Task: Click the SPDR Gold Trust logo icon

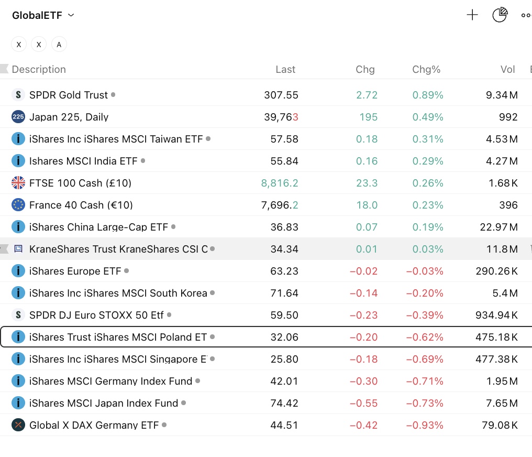Action: point(18,95)
